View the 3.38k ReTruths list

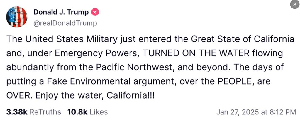[33, 112]
